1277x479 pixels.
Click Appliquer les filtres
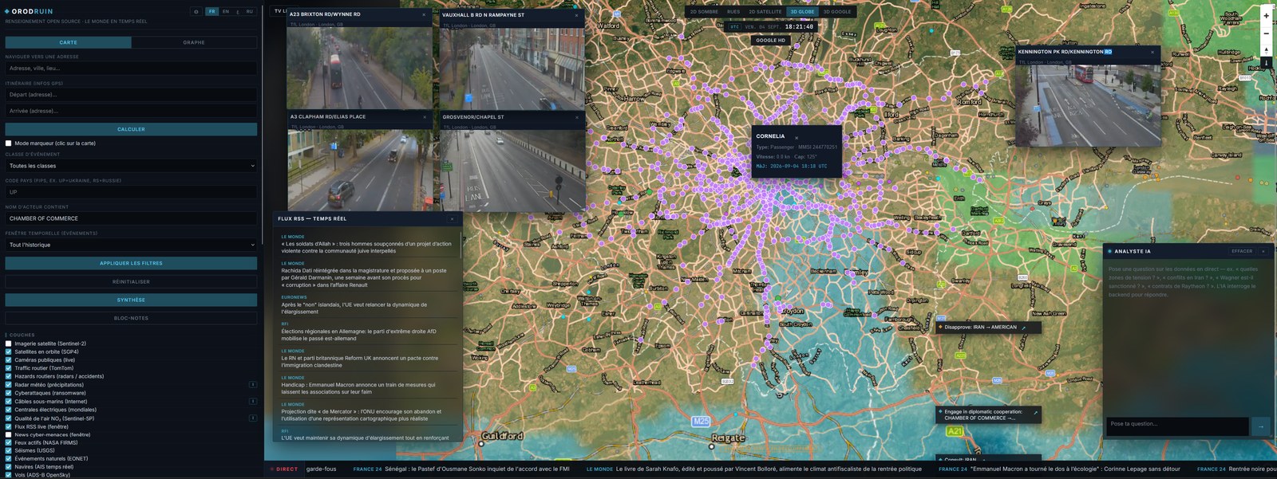(x=131, y=263)
